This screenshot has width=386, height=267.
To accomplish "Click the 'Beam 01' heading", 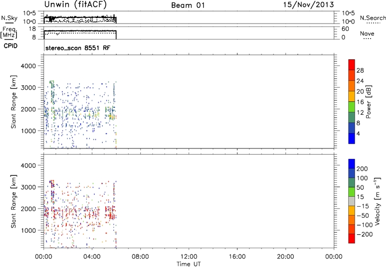I will 188,5.
